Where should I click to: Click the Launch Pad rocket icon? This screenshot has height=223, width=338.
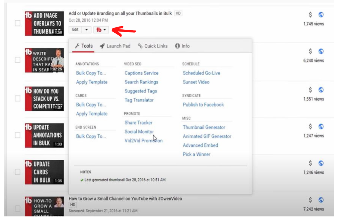click(102, 46)
